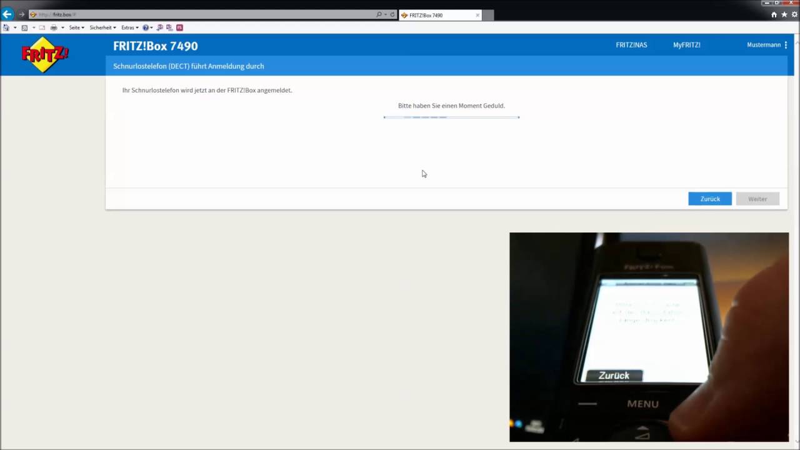
Task: Open the browser Home icon
Action: pos(774,14)
